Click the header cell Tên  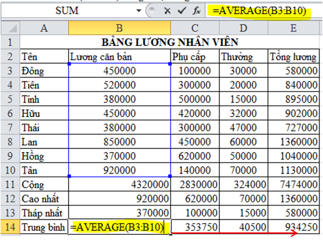44,56
